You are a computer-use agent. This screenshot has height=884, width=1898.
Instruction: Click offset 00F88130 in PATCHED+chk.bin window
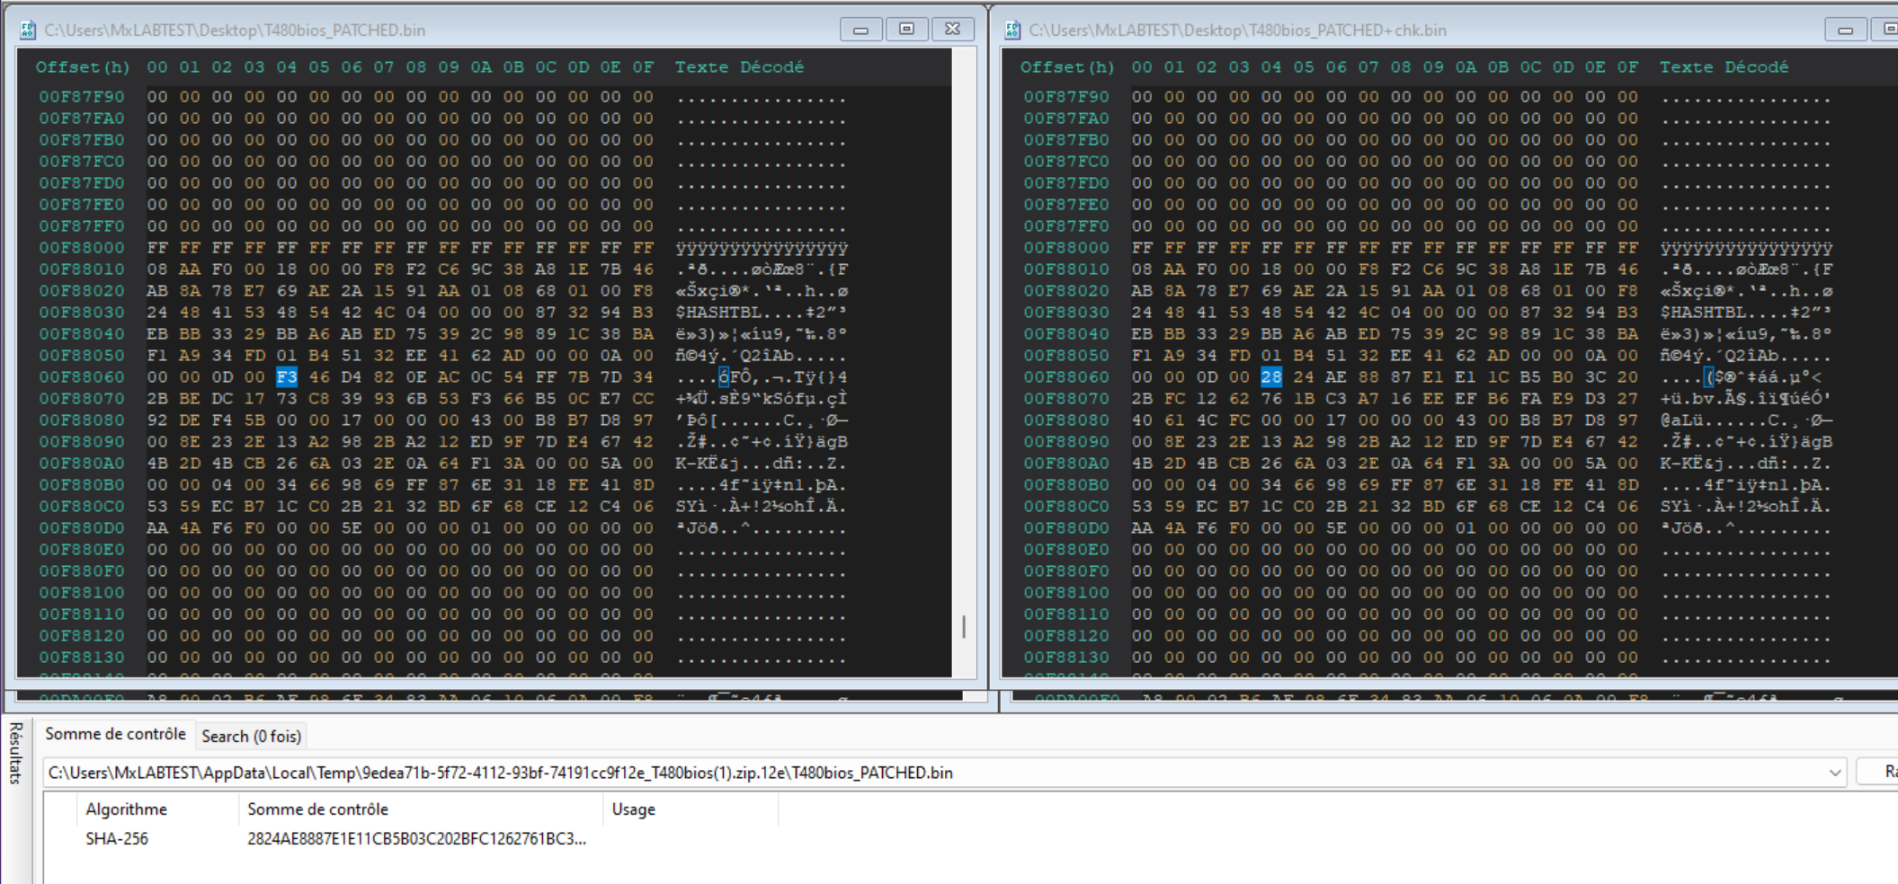(x=1066, y=658)
